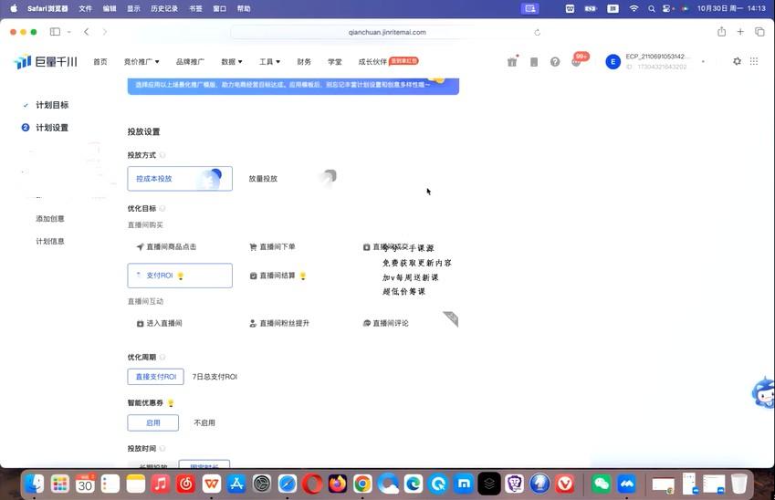Open the 财务 navigation tab
The image size is (775, 500).
pos(304,62)
